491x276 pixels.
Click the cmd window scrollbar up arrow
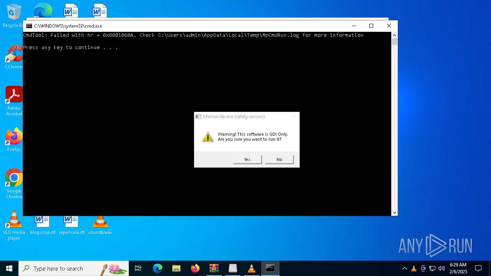coord(394,35)
